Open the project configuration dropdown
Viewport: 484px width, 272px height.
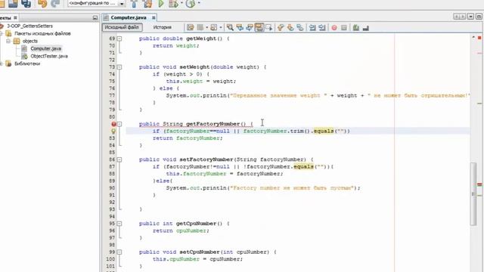click(x=122, y=4)
